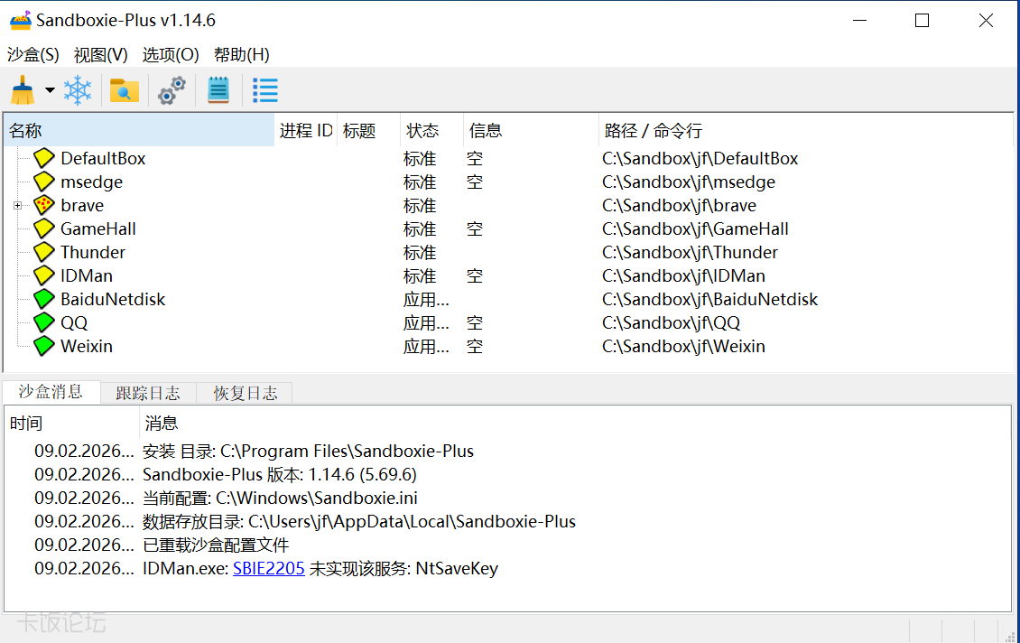The image size is (1020, 643).
Task: Open settings via the gears icon
Action: pyautogui.click(x=172, y=90)
